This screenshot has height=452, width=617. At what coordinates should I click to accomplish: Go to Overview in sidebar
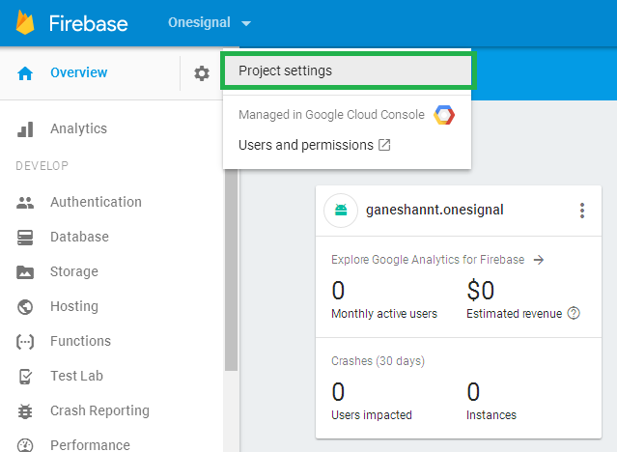[x=78, y=73]
